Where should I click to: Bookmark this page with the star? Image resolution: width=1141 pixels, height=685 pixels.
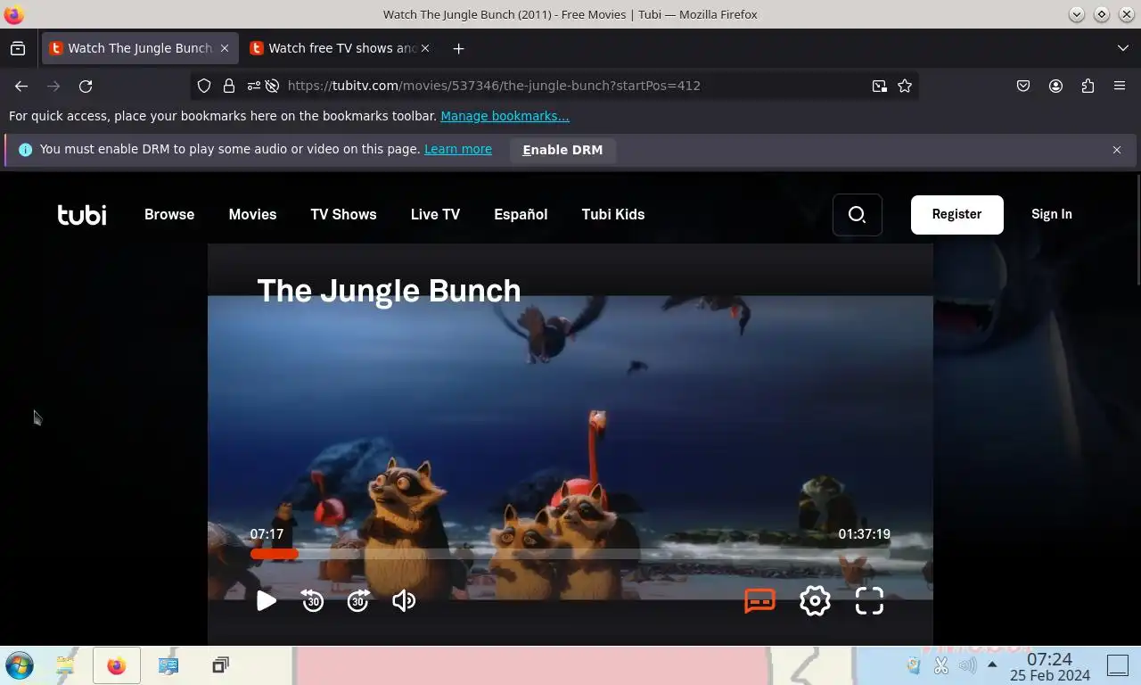(905, 86)
